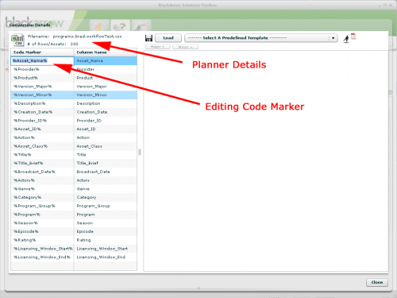Select the %Action% code marker
This screenshot has width=397, height=298.
pyautogui.click(x=42, y=137)
